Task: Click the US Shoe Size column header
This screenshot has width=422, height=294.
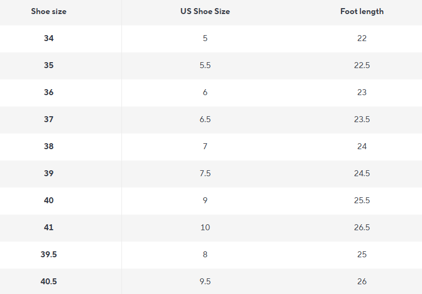Action: [x=205, y=11]
